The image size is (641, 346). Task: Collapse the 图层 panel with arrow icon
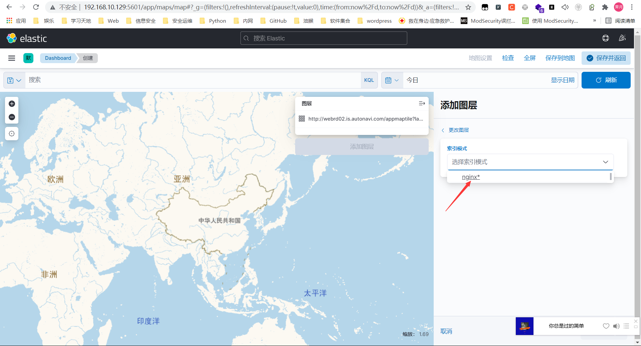[x=422, y=103]
